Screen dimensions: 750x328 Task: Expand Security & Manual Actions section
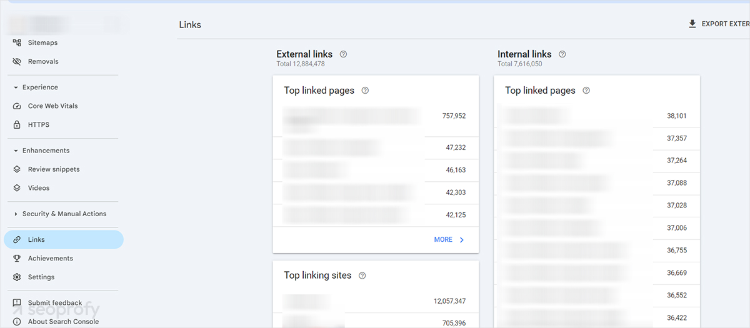(16, 214)
